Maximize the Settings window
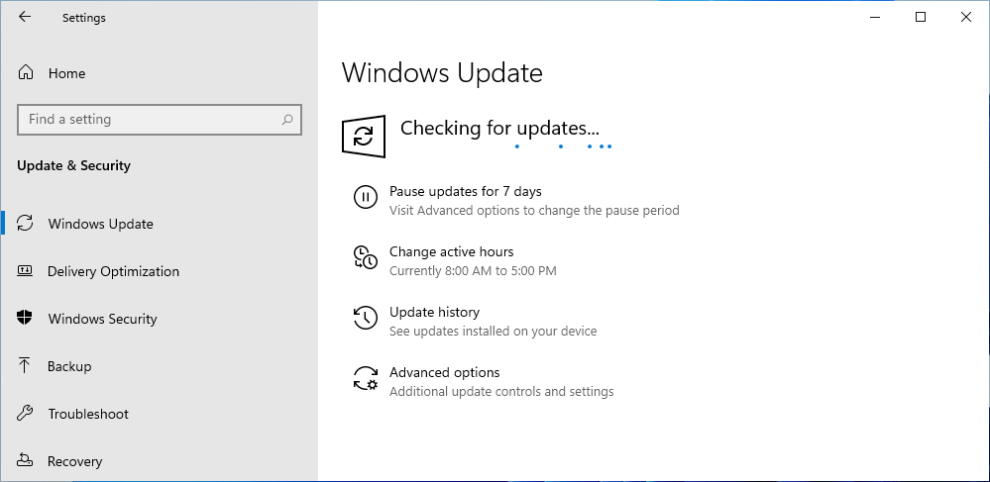 tap(921, 17)
